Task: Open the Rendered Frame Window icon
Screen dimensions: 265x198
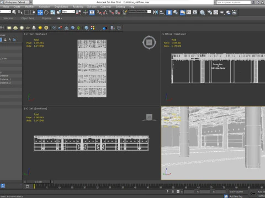Action: coord(216,12)
